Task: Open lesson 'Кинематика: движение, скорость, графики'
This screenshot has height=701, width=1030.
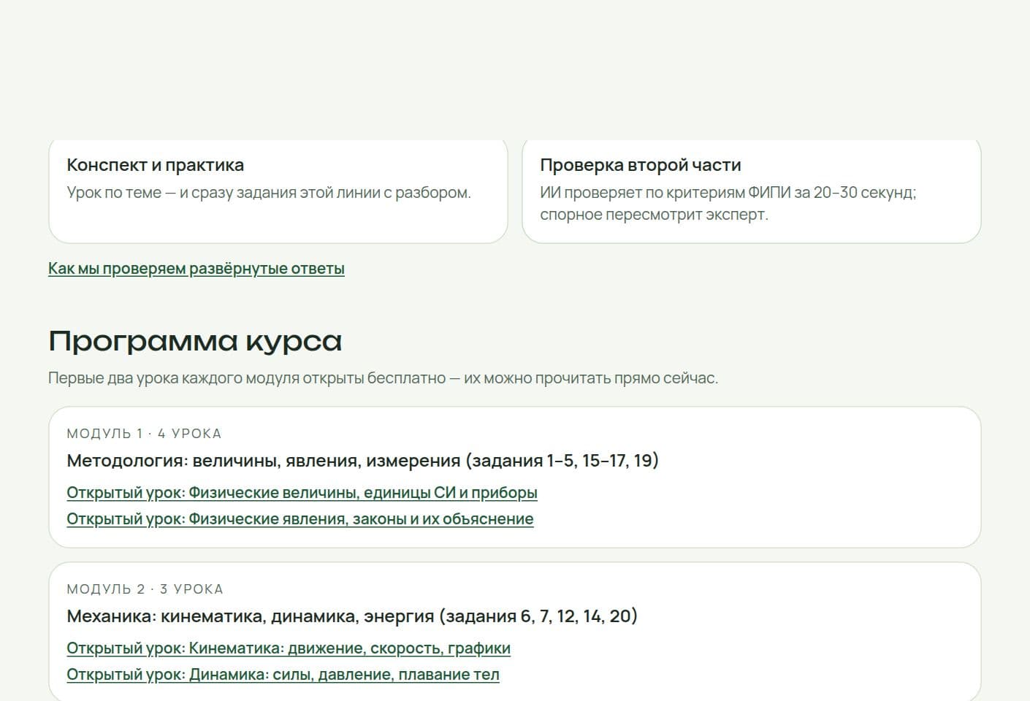Action: (x=289, y=648)
